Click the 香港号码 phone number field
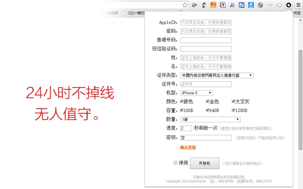 206,40
